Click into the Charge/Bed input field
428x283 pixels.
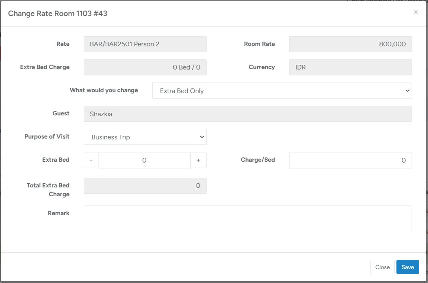click(350, 160)
